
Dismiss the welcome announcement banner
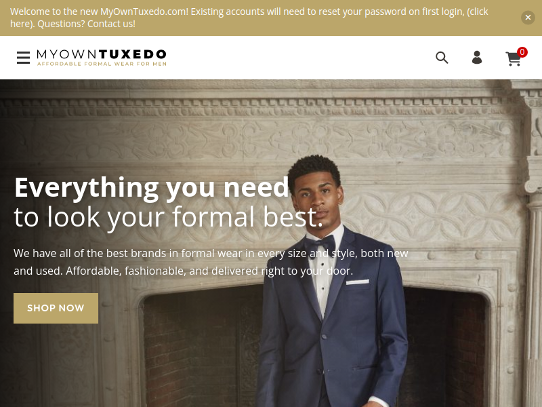528,18
